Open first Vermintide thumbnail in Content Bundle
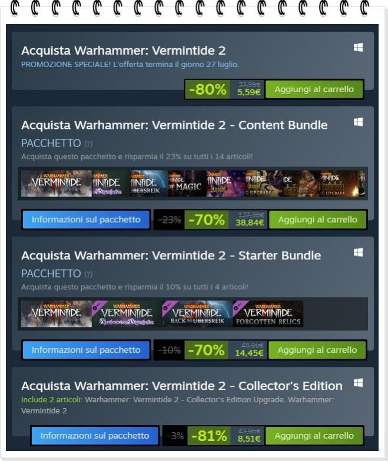 click(57, 183)
